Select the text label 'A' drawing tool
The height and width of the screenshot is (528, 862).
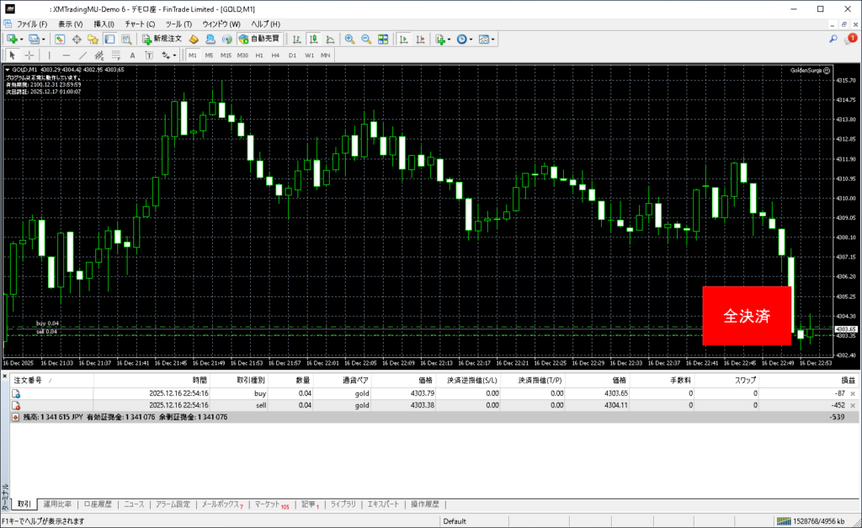pos(131,56)
